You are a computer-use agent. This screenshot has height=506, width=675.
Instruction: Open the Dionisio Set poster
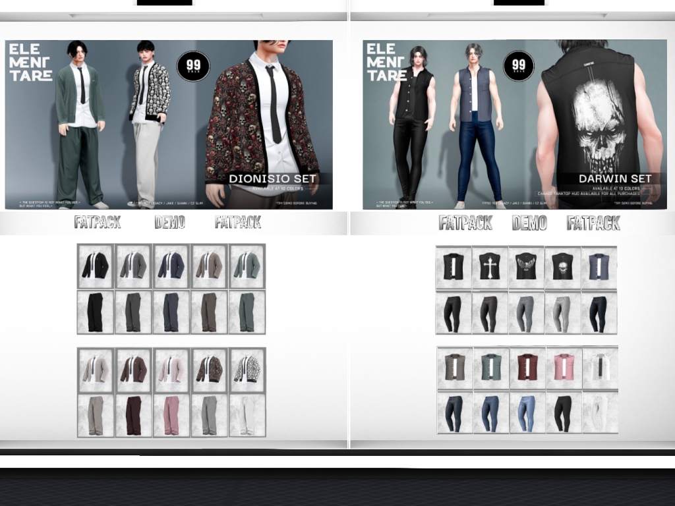coord(169,125)
